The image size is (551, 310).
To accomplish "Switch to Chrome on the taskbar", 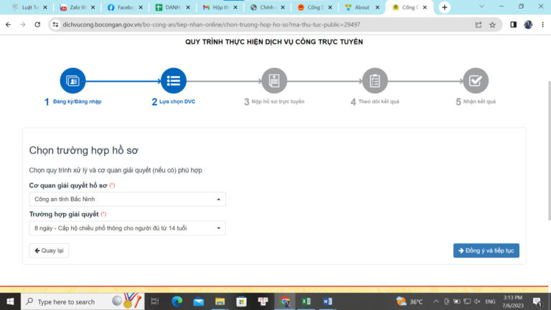I will [285, 301].
